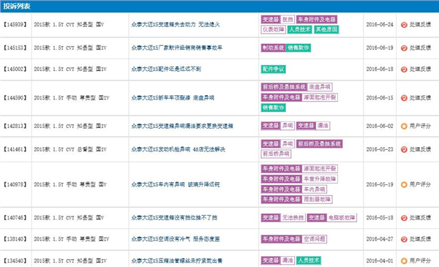Click red status icon for complaint 144590

pyautogui.click(x=404, y=98)
